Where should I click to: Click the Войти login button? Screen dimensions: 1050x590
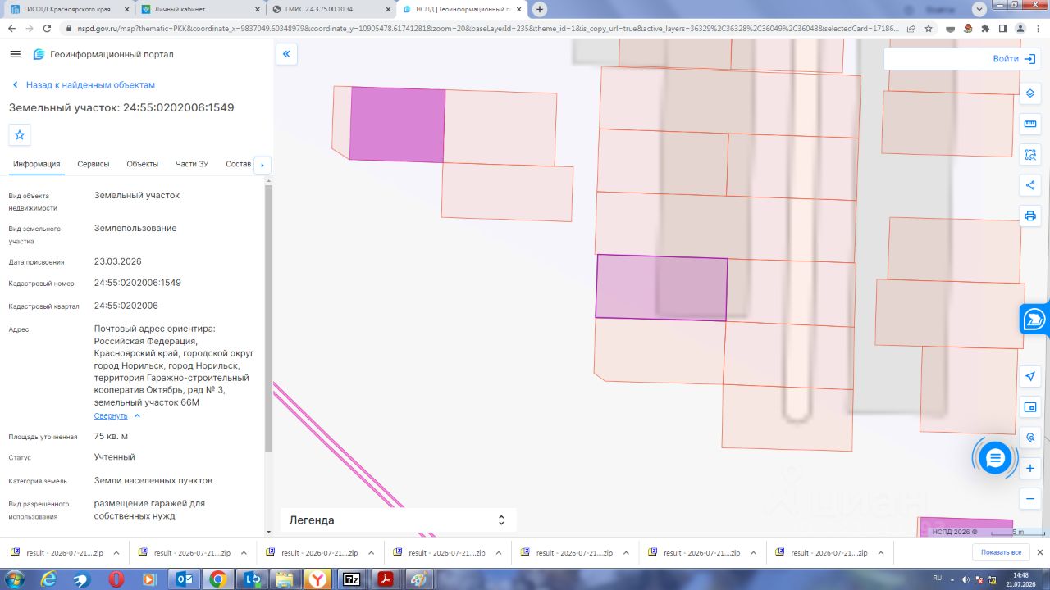click(x=1016, y=59)
